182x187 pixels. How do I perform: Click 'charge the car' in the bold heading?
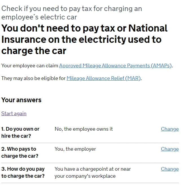34,51
